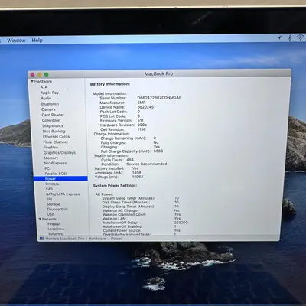This screenshot has height=306, width=306.
Task: Click the battery serial number value
Action: point(159,98)
